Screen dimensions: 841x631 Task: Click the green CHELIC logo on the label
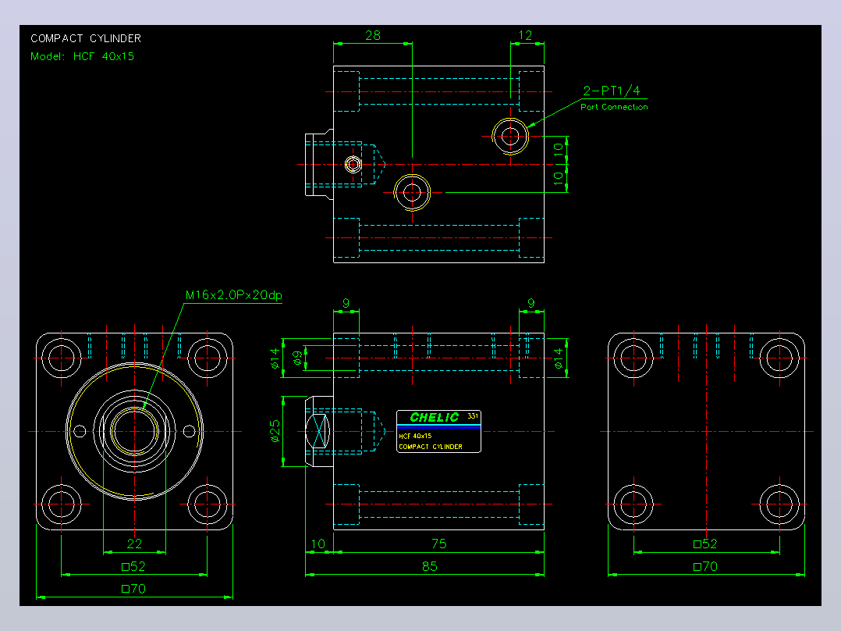pos(434,417)
